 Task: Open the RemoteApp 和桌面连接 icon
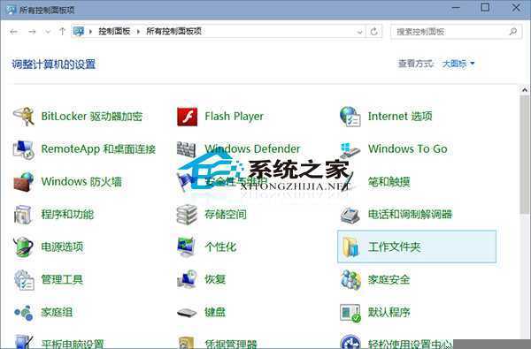tap(23, 149)
